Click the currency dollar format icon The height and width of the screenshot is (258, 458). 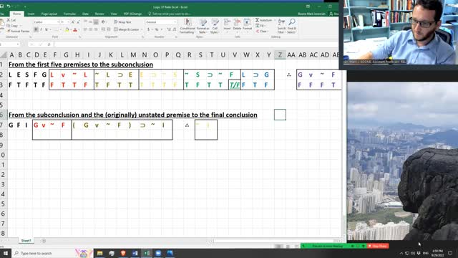pos(149,29)
